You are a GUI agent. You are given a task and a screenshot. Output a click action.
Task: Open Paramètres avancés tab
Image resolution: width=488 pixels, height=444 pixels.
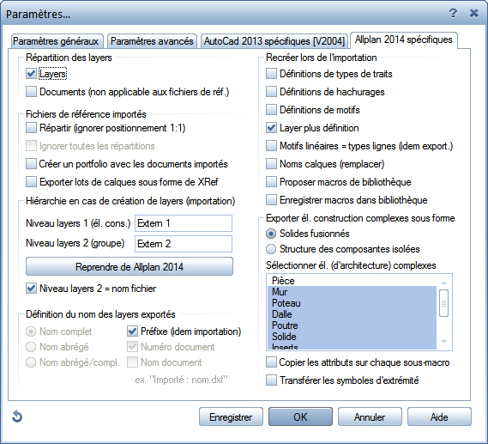coord(152,41)
